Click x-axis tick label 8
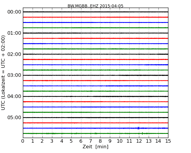This screenshot has height=153, width=191. click(x=100, y=141)
